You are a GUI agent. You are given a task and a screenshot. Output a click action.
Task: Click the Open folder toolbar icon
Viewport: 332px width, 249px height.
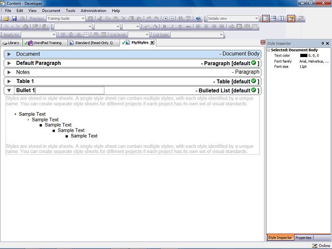[6, 19]
